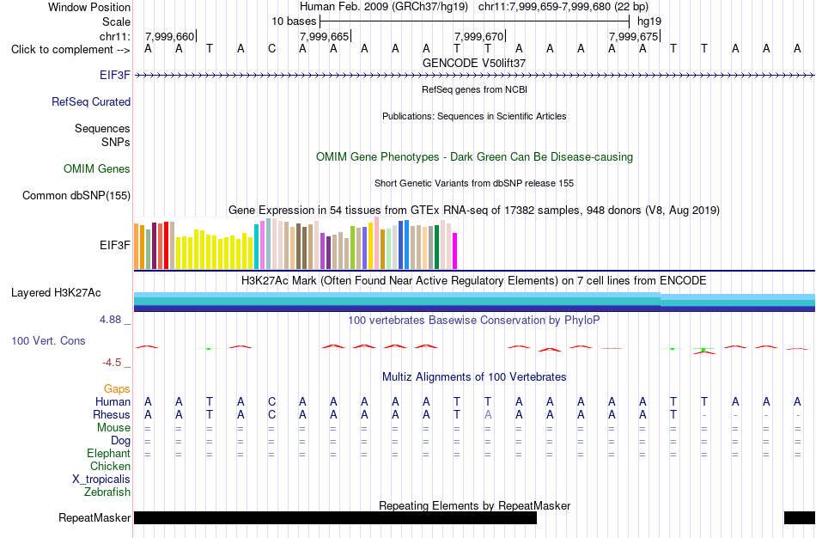Click the Scale label
Viewport: 816px width, 538px height.
pyautogui.click(x=116, y=21)
